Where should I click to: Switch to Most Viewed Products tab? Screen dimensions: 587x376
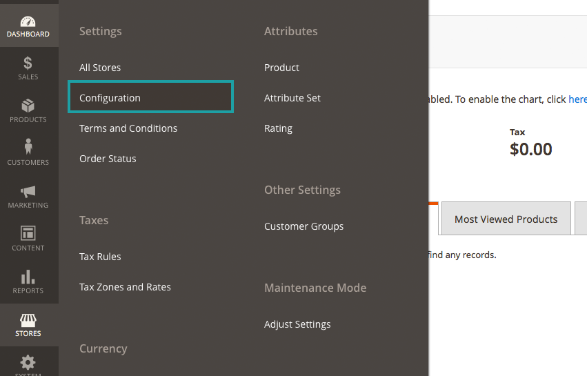tap(506, 219)
